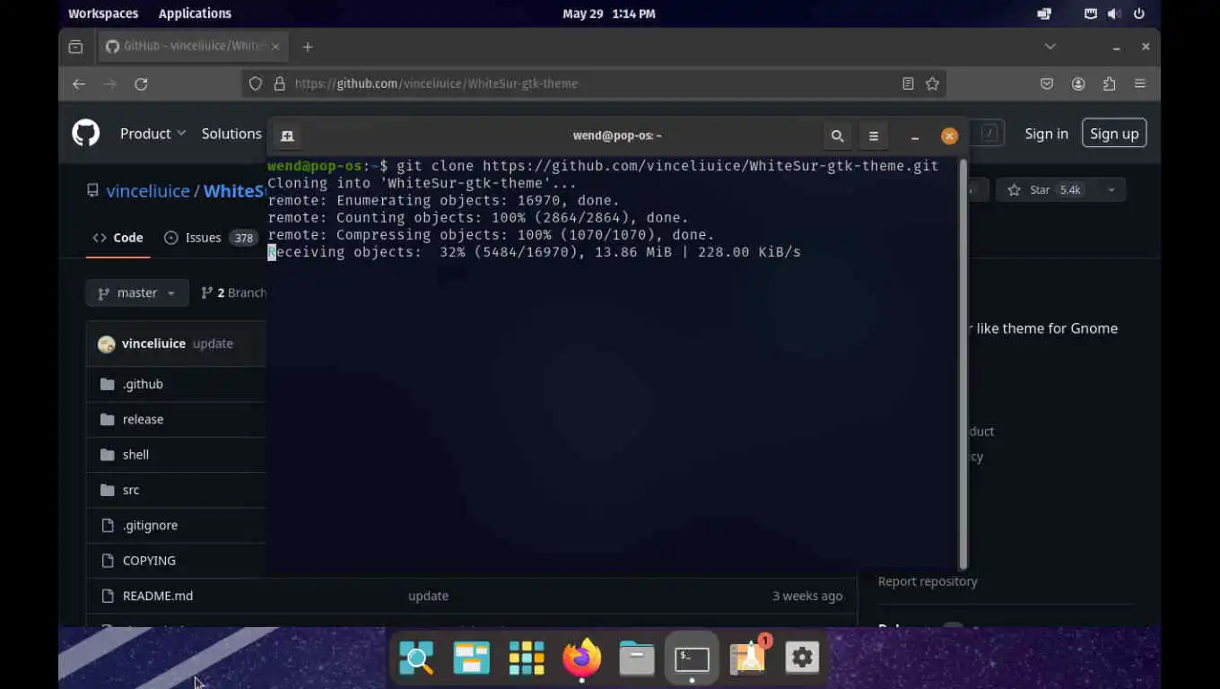
Task: Star the repository
Action: [x=1046, y=190]
